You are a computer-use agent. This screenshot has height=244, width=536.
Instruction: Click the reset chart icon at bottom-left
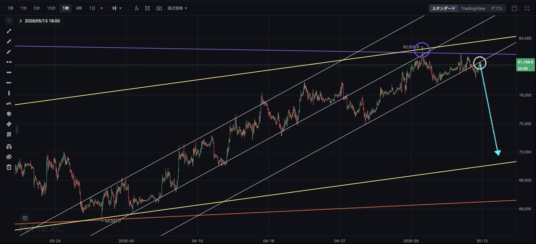(x=25, y=218)
